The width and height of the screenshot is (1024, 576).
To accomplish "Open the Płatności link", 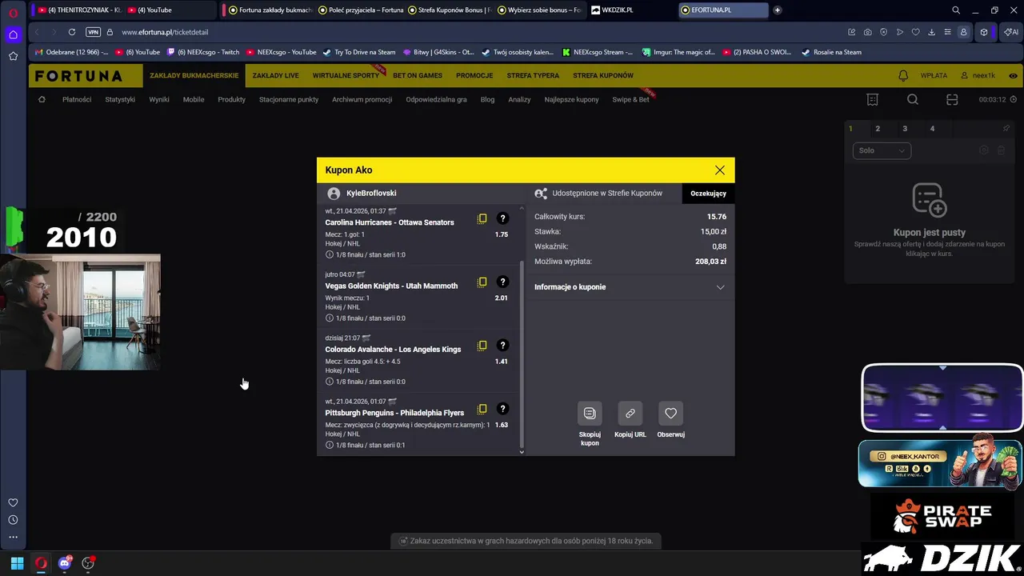I will (x=77, y=99).
